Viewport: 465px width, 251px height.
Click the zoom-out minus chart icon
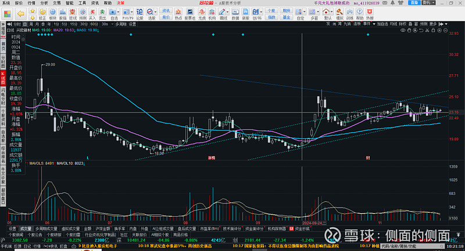coord(445,30)
